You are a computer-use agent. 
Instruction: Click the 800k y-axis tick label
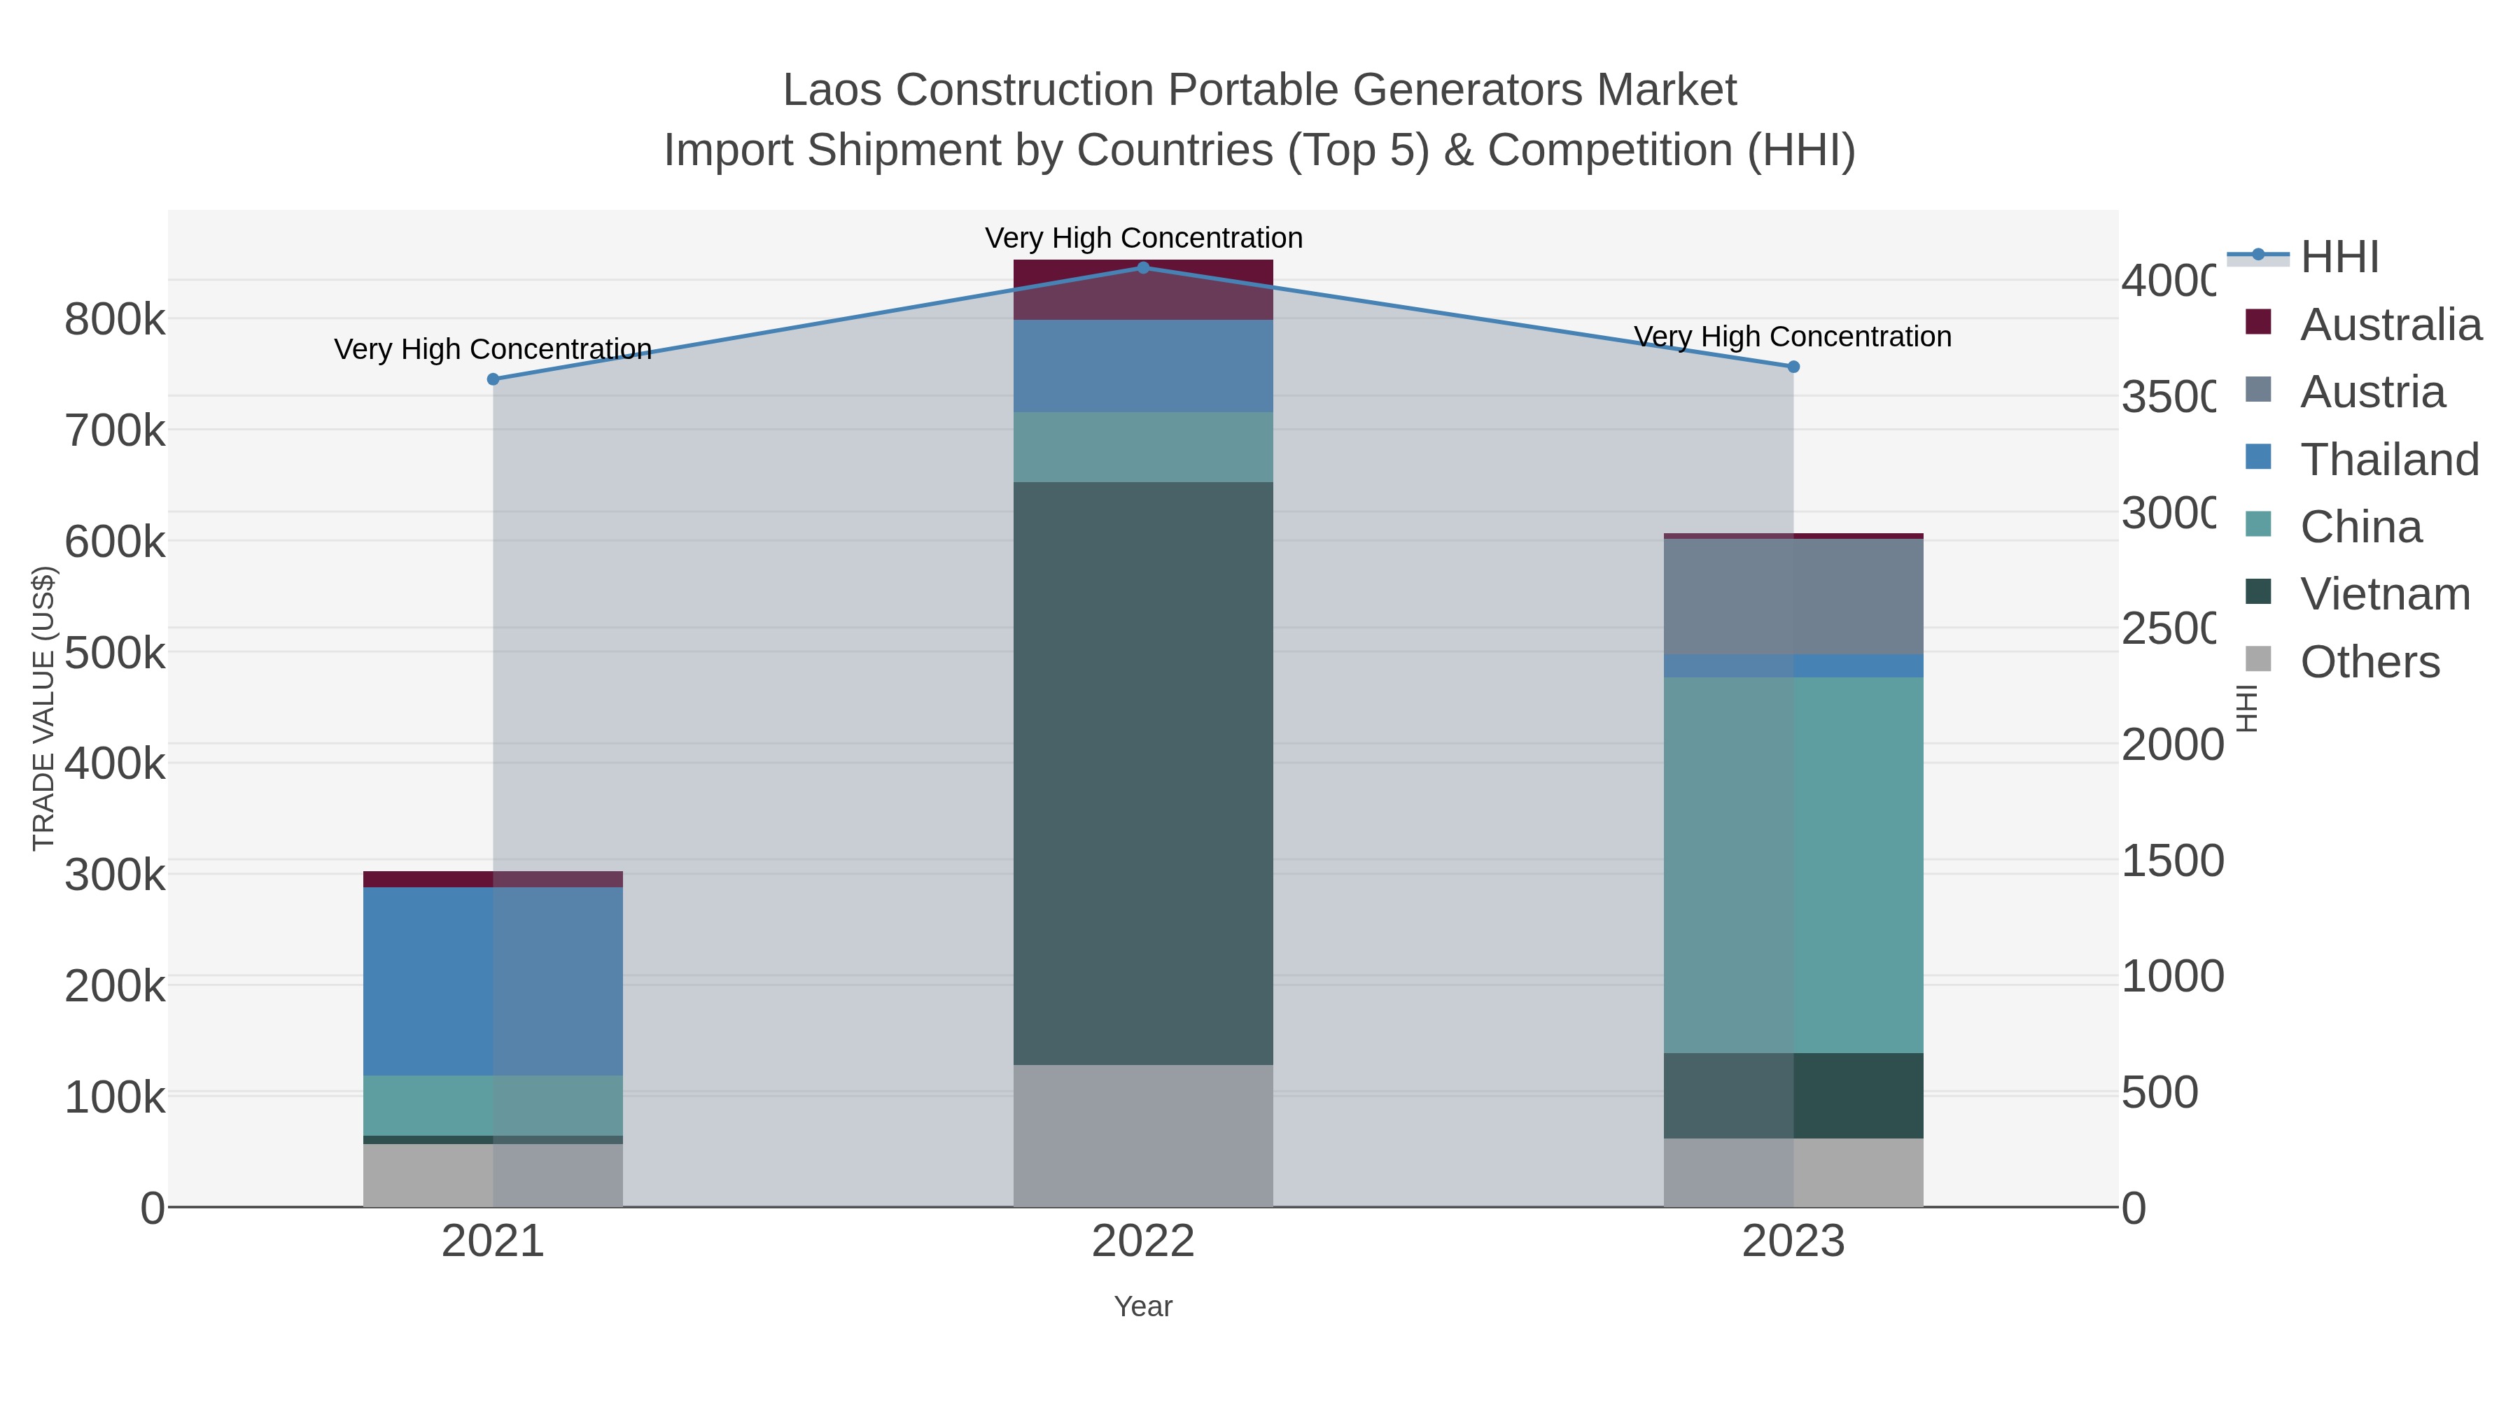point(115,320)
